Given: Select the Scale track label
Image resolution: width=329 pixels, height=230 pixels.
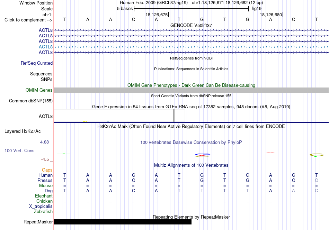Looking at the screenshot, I should pyautogui.click(x=47, y=9).
